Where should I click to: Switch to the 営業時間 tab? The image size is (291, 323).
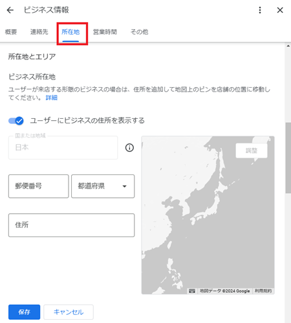coord(105,32)
